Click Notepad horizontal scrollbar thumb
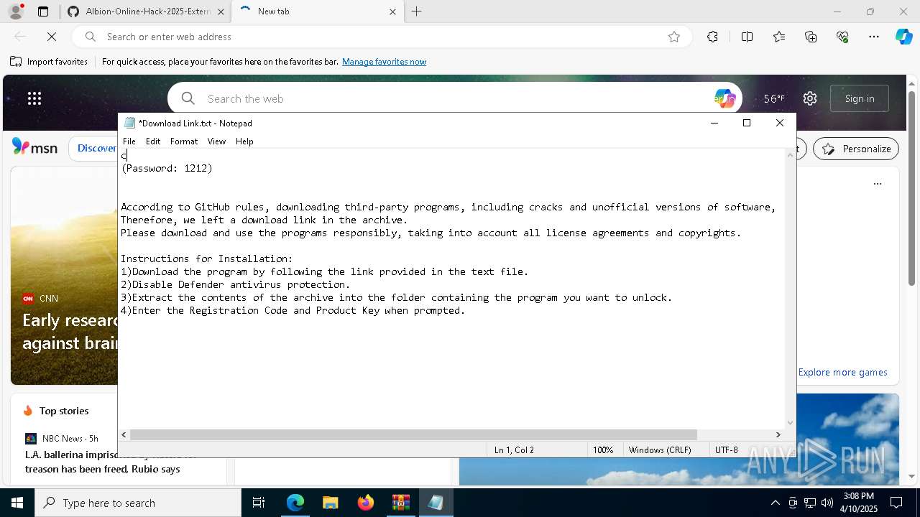The image size is (920, 517). 413,434
